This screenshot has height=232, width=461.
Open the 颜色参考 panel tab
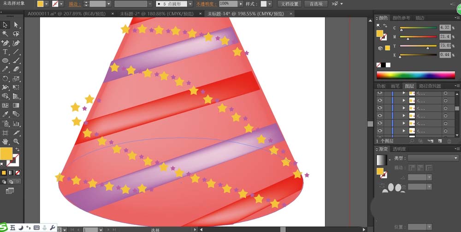[x=401, y=18]
